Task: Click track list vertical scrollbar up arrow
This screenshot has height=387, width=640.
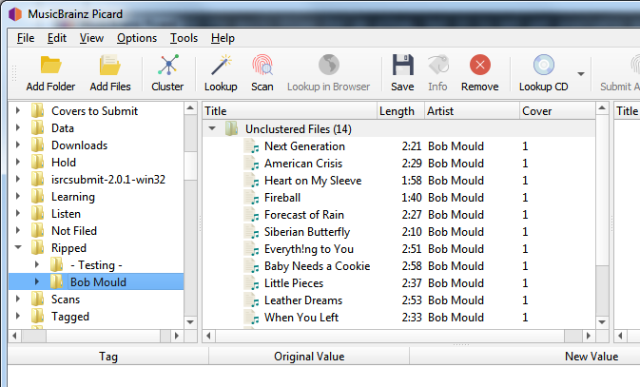Action: pyautogui.click(x=602, y=108)
